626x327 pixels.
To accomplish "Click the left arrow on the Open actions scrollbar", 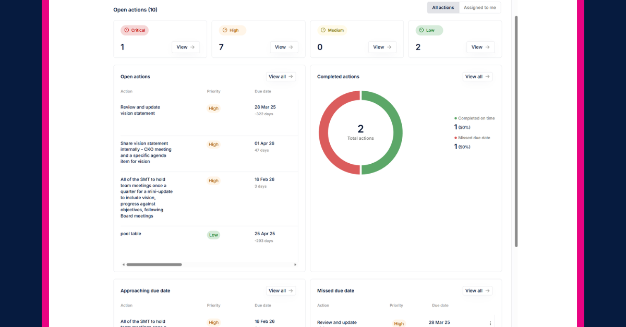I will (x=124, y=264).
